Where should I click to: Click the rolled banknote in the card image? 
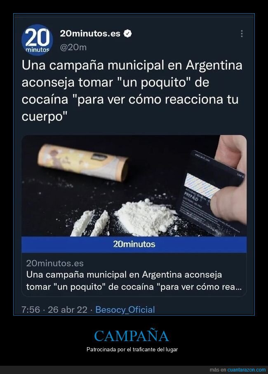(83, 162)
